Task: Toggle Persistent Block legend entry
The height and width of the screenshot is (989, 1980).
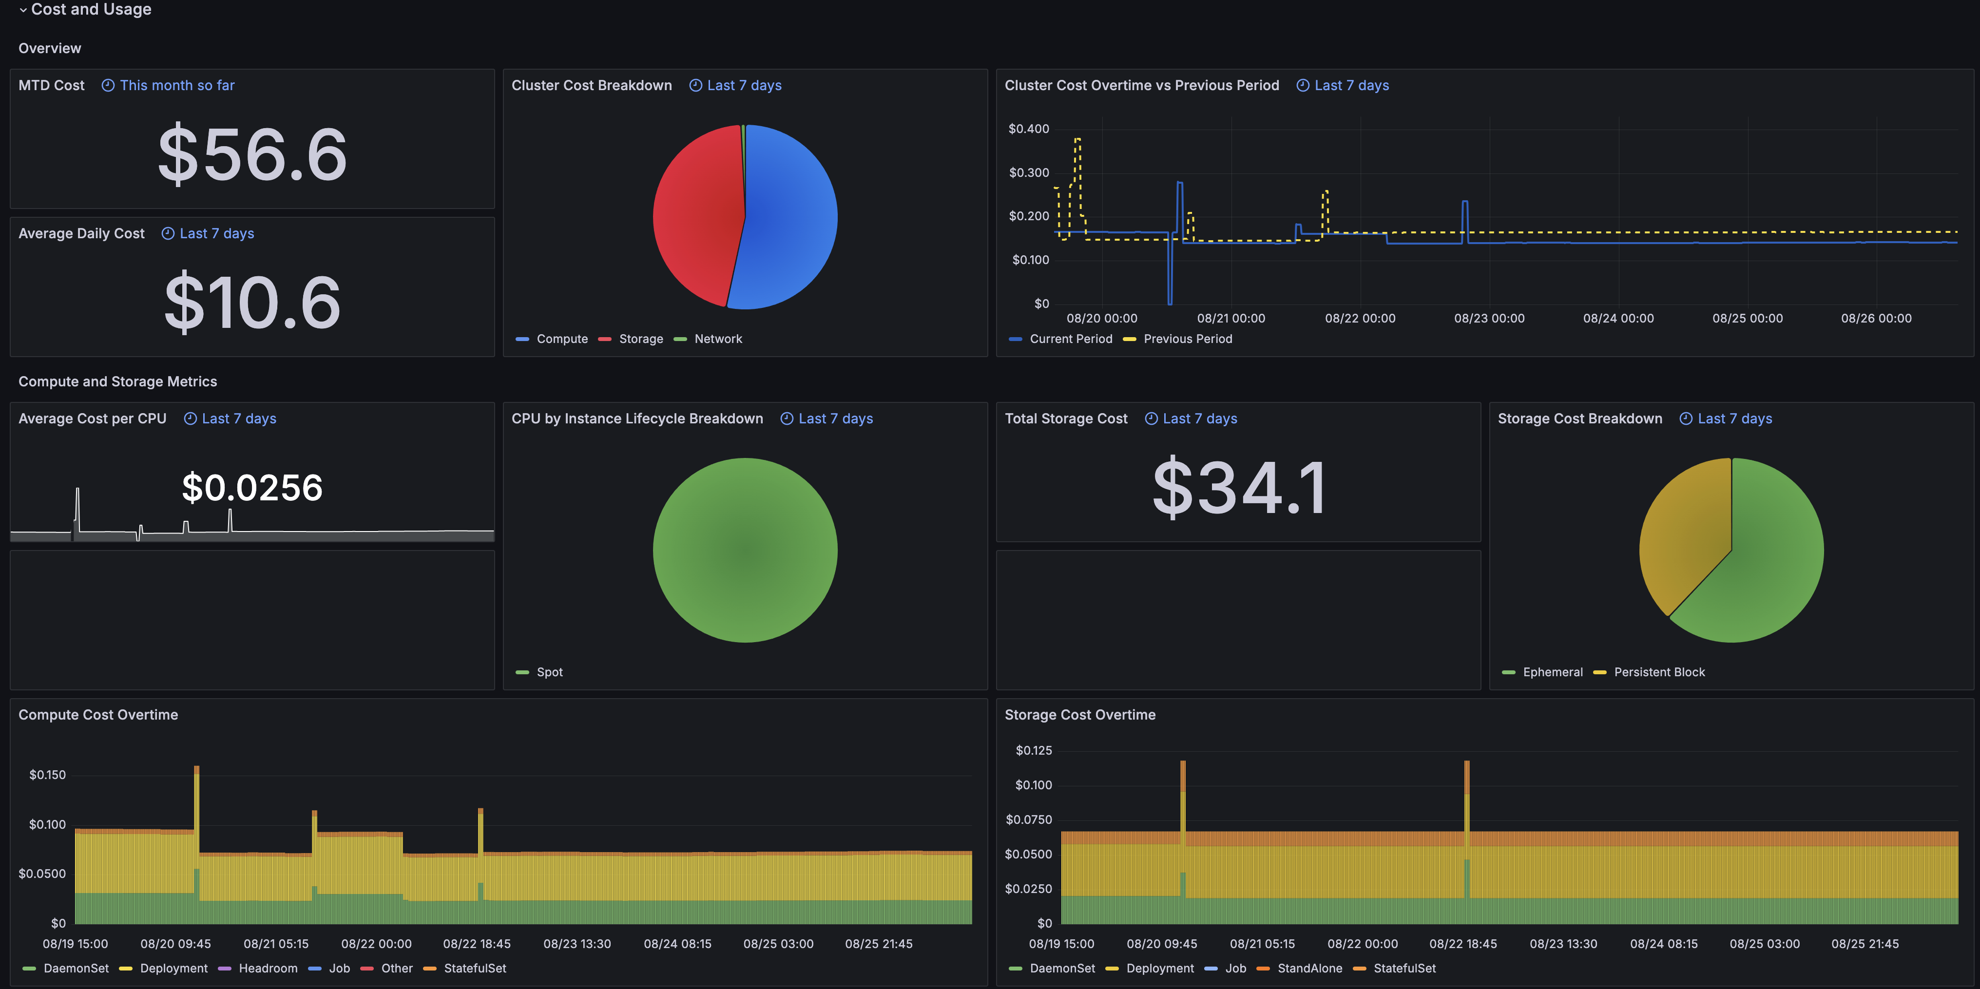Action: (1659, 672)
